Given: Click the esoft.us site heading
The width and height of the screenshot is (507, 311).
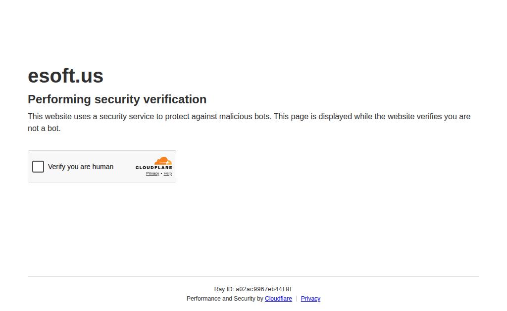Looking at the screenshot, I should pyautogui.click(x=66, y=76).
